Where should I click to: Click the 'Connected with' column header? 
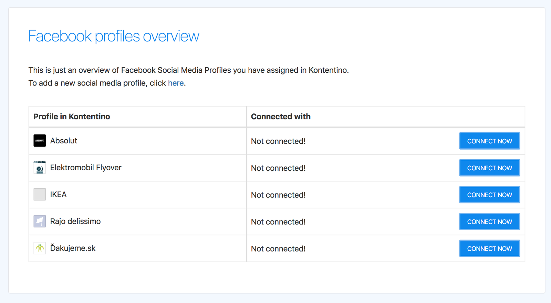click(x=281, y=117)
